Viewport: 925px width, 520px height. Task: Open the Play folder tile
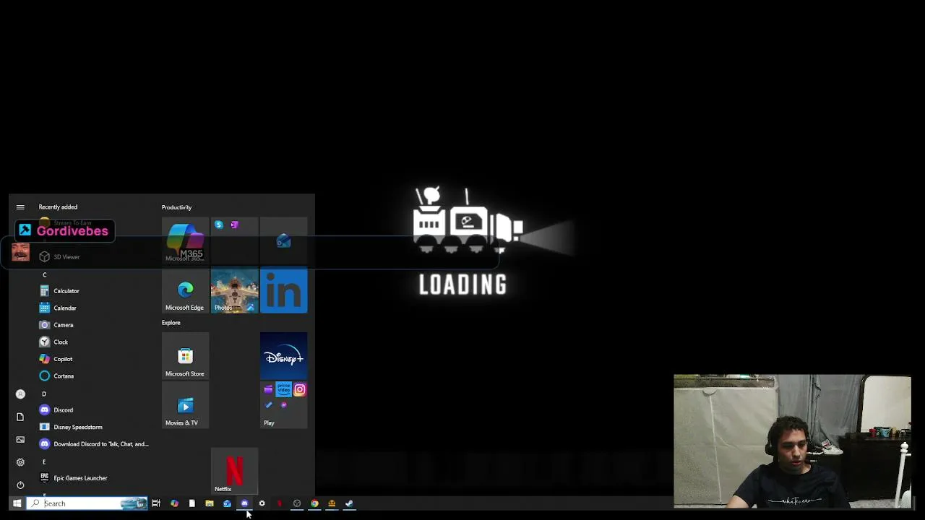[x=283, y=405]
